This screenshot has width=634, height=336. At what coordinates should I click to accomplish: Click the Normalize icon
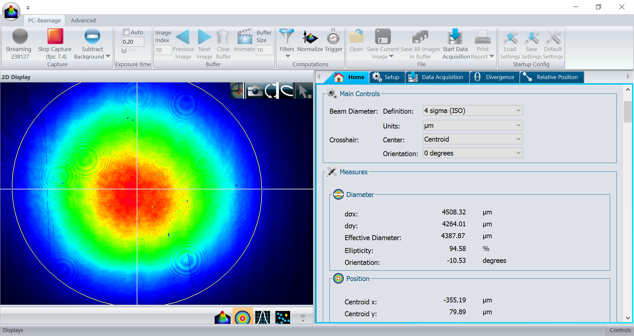[x=310, y=37]
